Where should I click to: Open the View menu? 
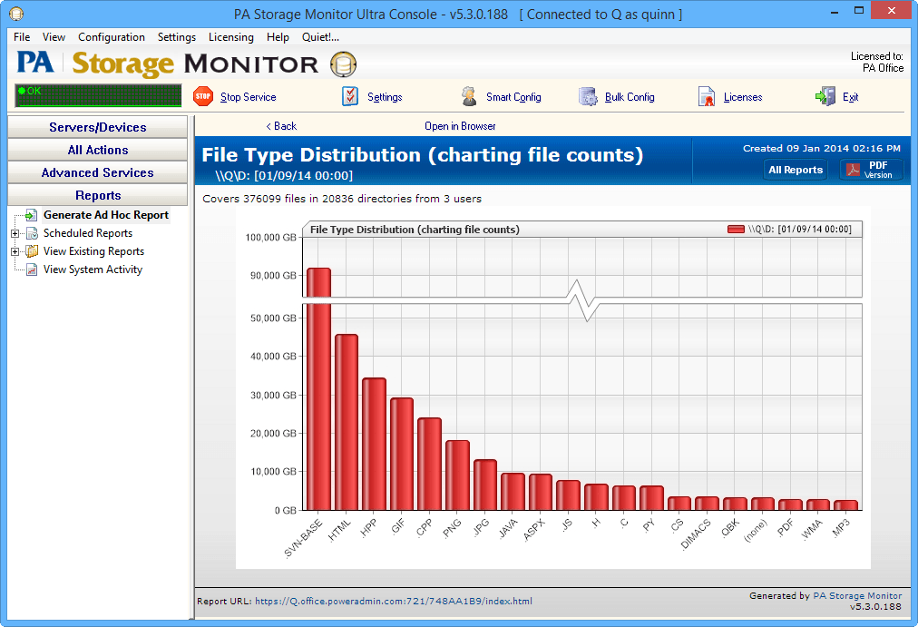54,37
